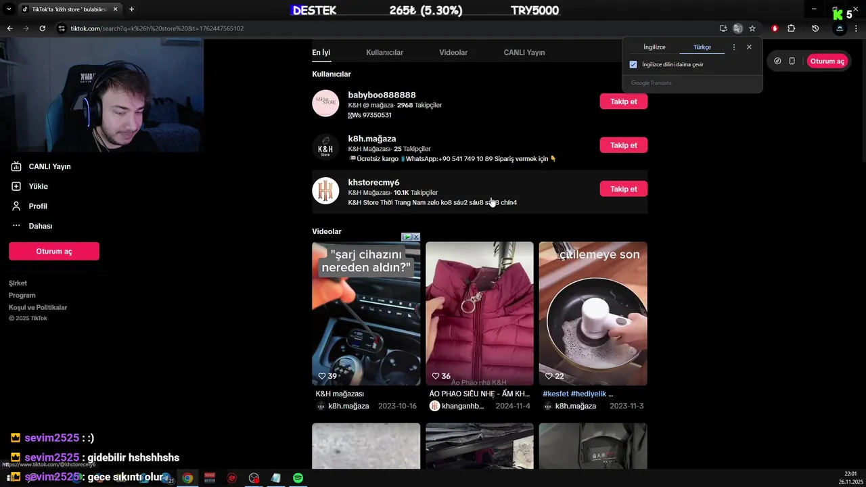Click the TikTok coins icon
The width and height of the screenshot is (866, 487).
click(x=777, y=61)
